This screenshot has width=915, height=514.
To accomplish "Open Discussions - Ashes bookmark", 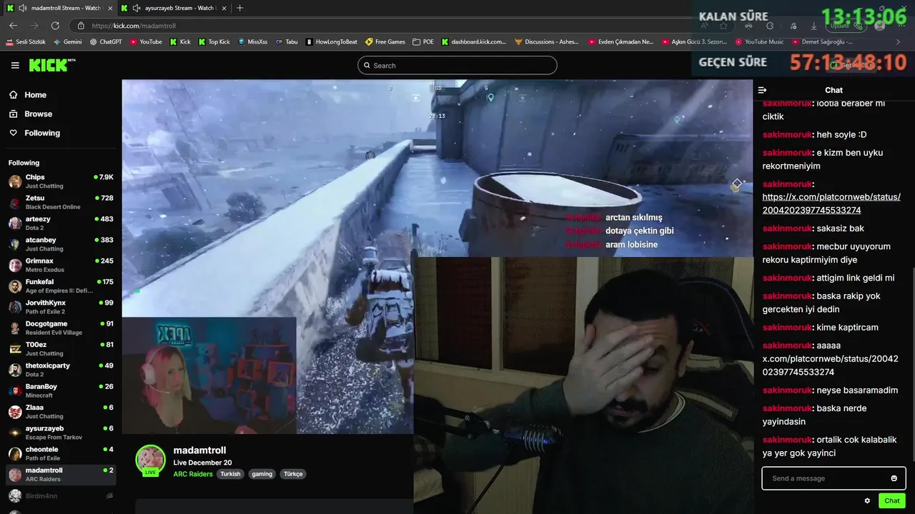I will [x=547, y=42].
